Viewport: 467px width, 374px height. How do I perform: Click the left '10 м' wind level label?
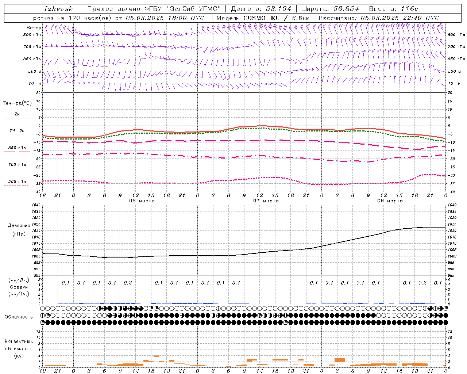(x=35, y=83)
